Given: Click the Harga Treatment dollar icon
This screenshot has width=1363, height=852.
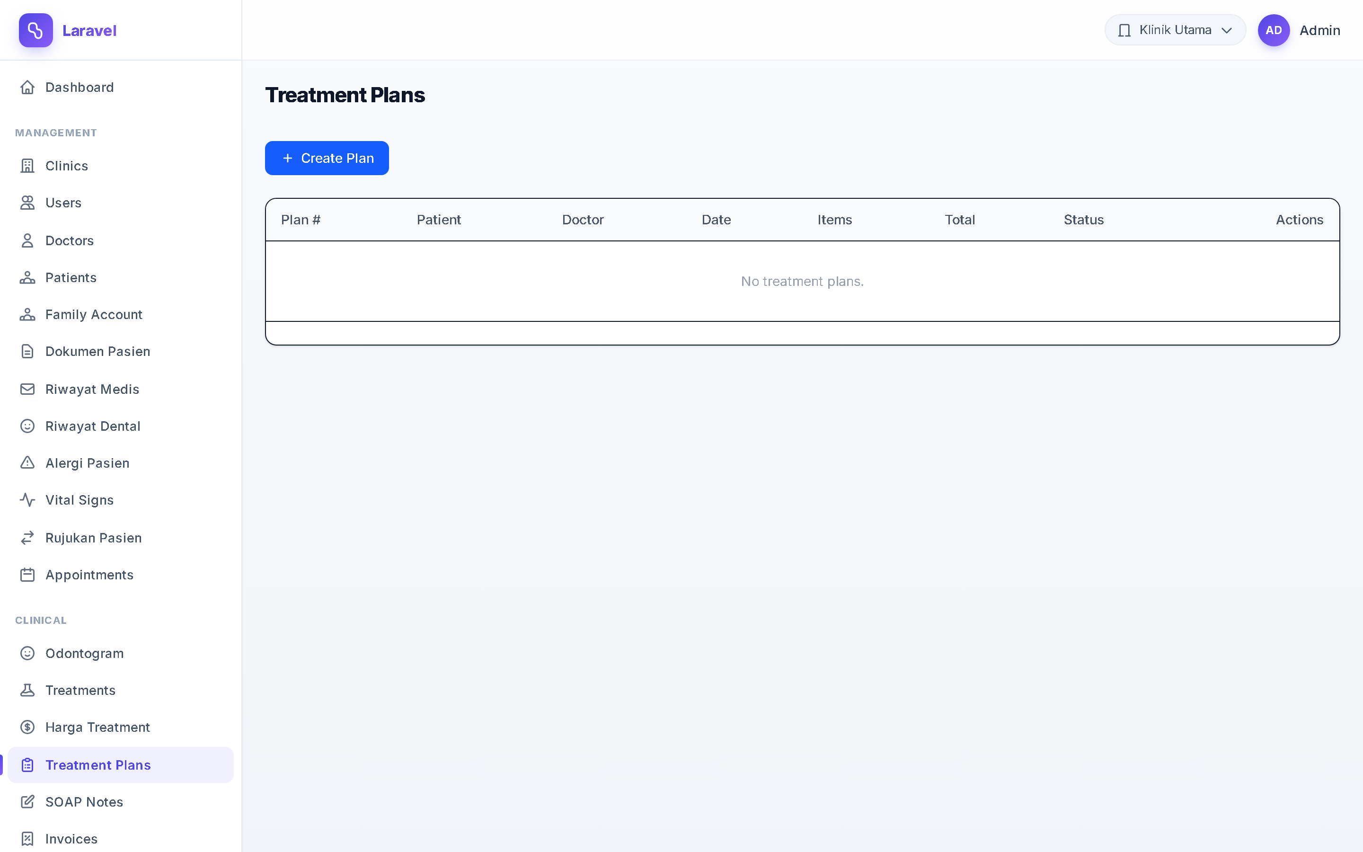Looking at the screenshot, I should [x=27, y=728].
